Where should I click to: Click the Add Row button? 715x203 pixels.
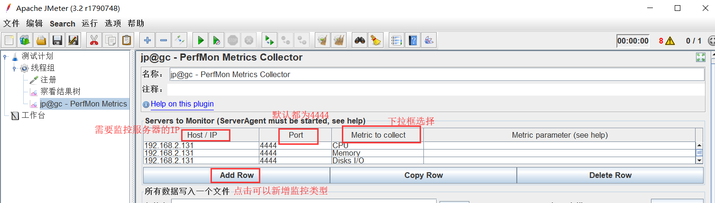(237, 175)
